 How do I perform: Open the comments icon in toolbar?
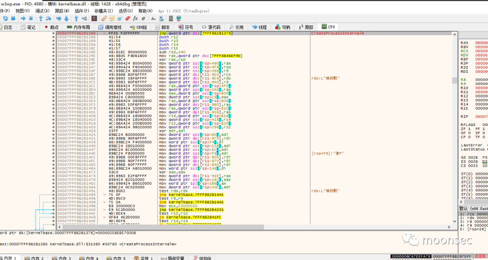coord(112,19)
